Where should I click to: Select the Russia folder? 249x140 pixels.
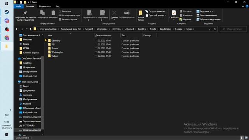pos(54,48)
